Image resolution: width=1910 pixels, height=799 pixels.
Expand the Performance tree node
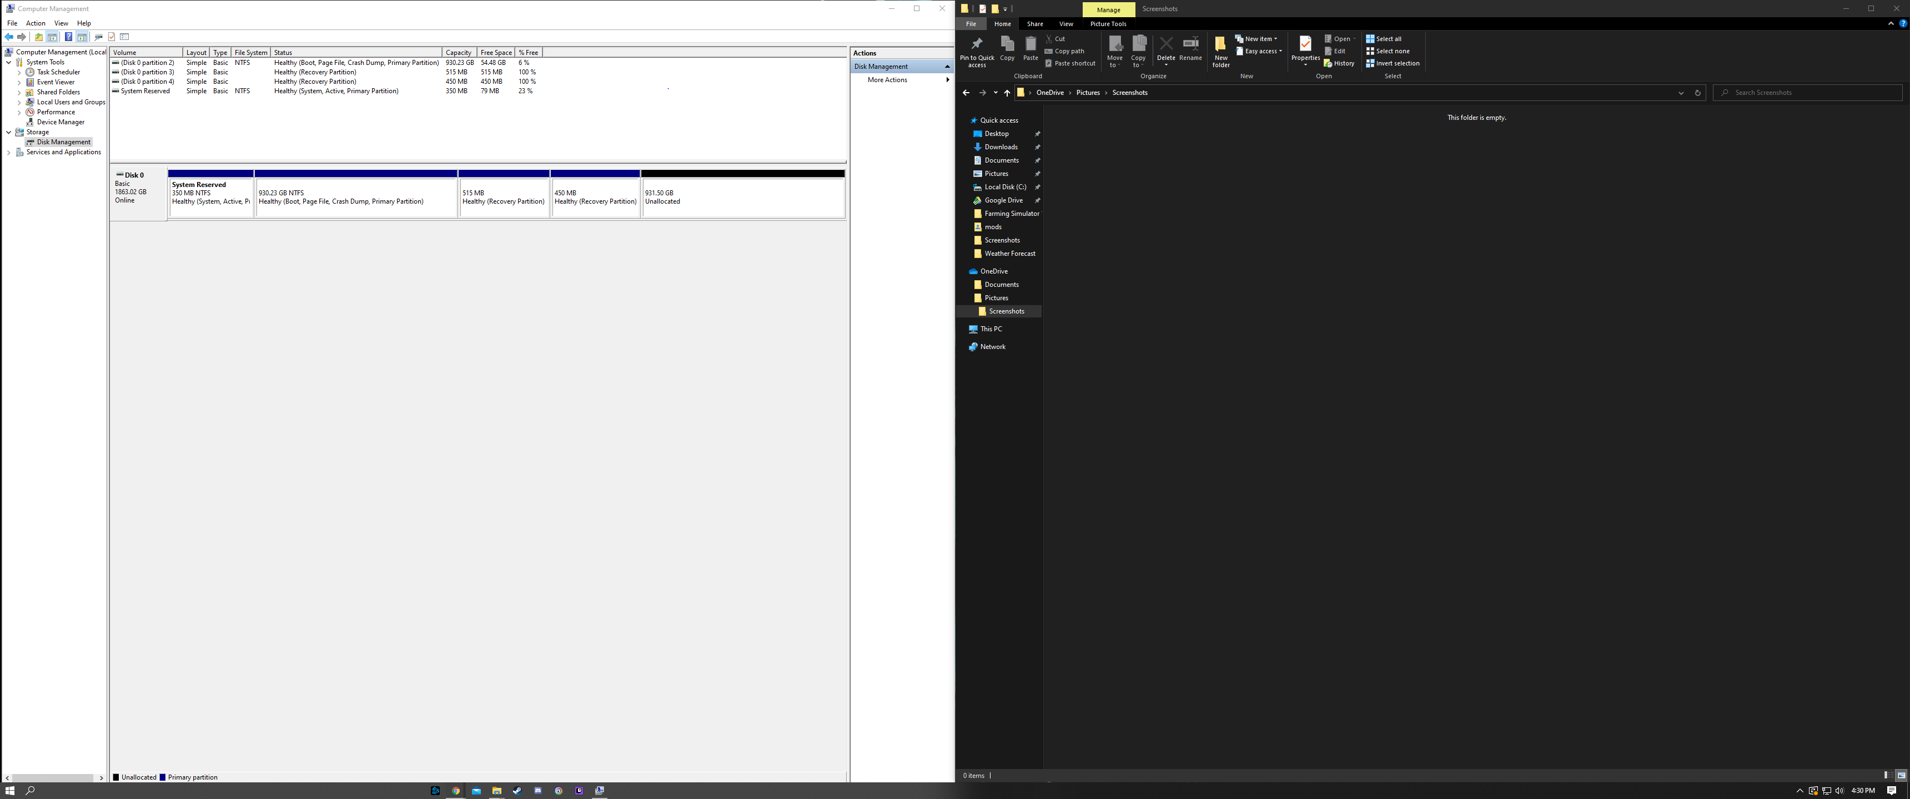(19, 113)
